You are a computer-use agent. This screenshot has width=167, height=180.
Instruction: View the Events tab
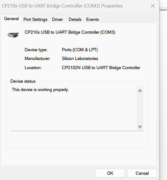click(92, 19)
